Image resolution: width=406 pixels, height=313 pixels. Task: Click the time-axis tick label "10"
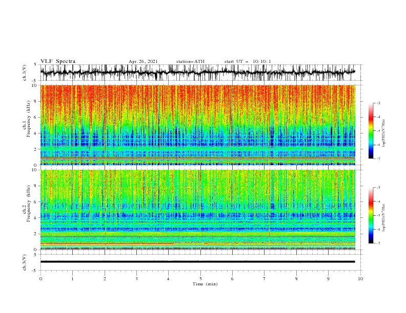pos(360,279)
